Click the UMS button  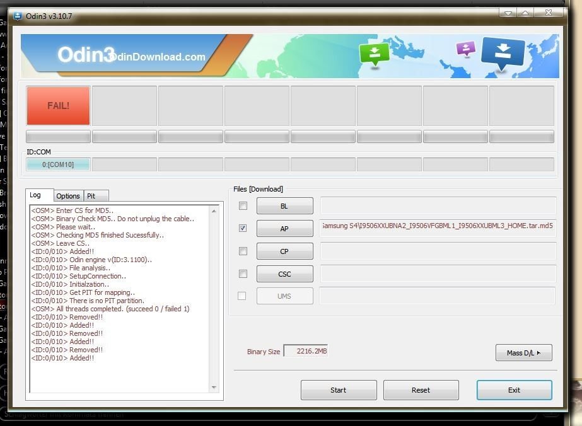[284, 296]
